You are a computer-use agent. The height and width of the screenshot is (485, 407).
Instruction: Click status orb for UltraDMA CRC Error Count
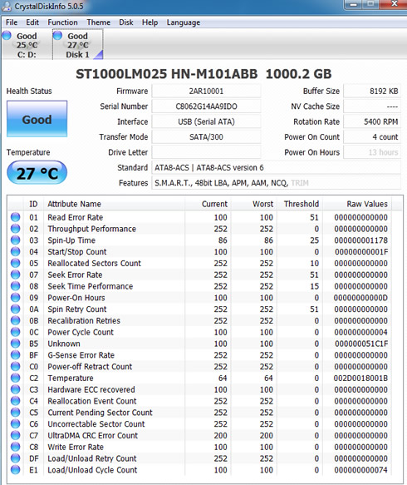[15, 435]
